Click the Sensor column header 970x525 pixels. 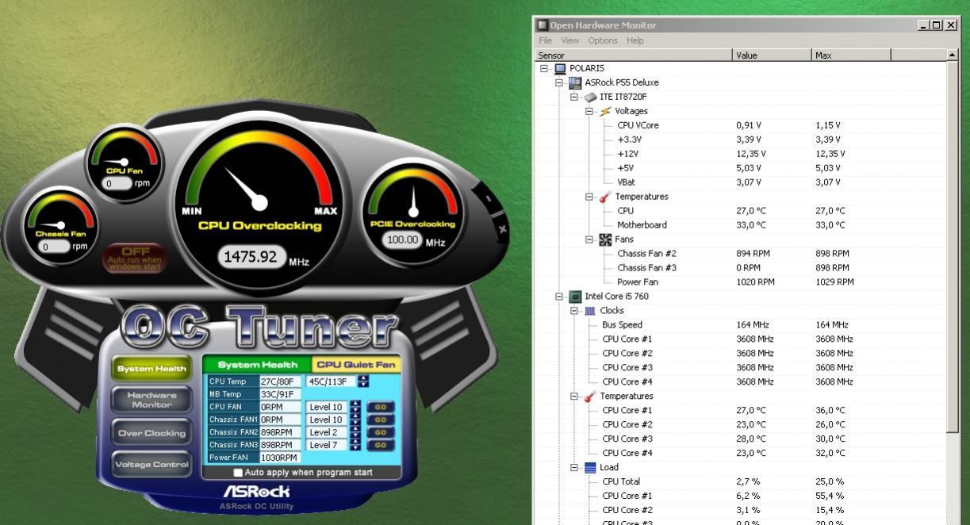tap(635, 55)
